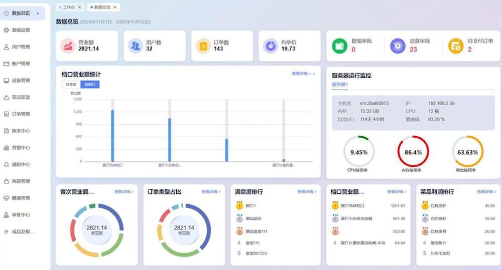The height and width of the screenshot is (270, 502).
Task: Click the gear icon beside 基础设置
Action: tap(6, 30)
